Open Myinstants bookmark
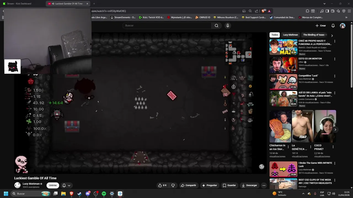353x198 pixels. point(180,17)
